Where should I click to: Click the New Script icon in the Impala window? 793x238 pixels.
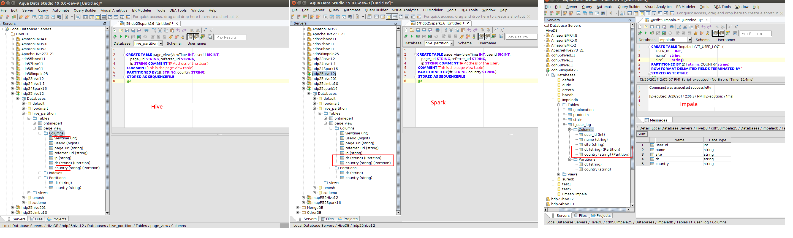coord(640,27)
